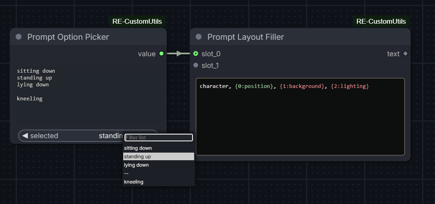Open the selected combo box showing standing

88,136
